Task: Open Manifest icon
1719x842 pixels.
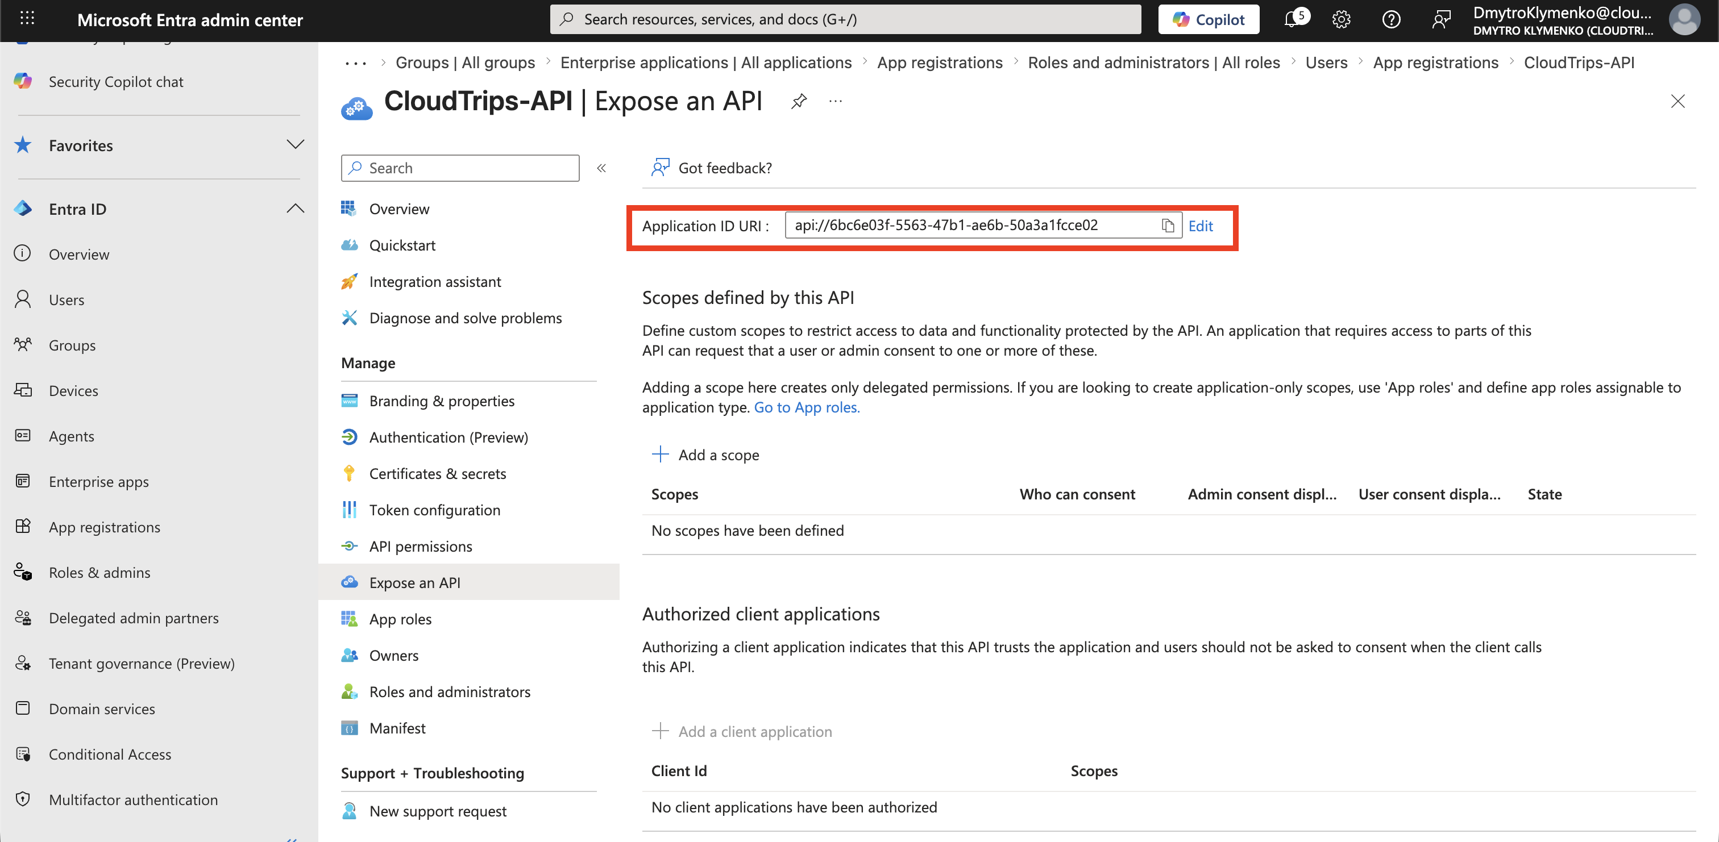Action: click(x=350, y=727)
